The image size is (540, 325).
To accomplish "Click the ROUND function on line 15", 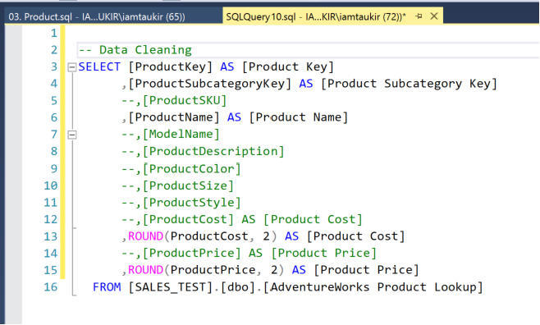I will (x=146, y=270).
